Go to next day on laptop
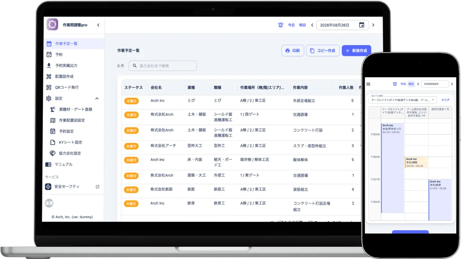 click(373, 25)
